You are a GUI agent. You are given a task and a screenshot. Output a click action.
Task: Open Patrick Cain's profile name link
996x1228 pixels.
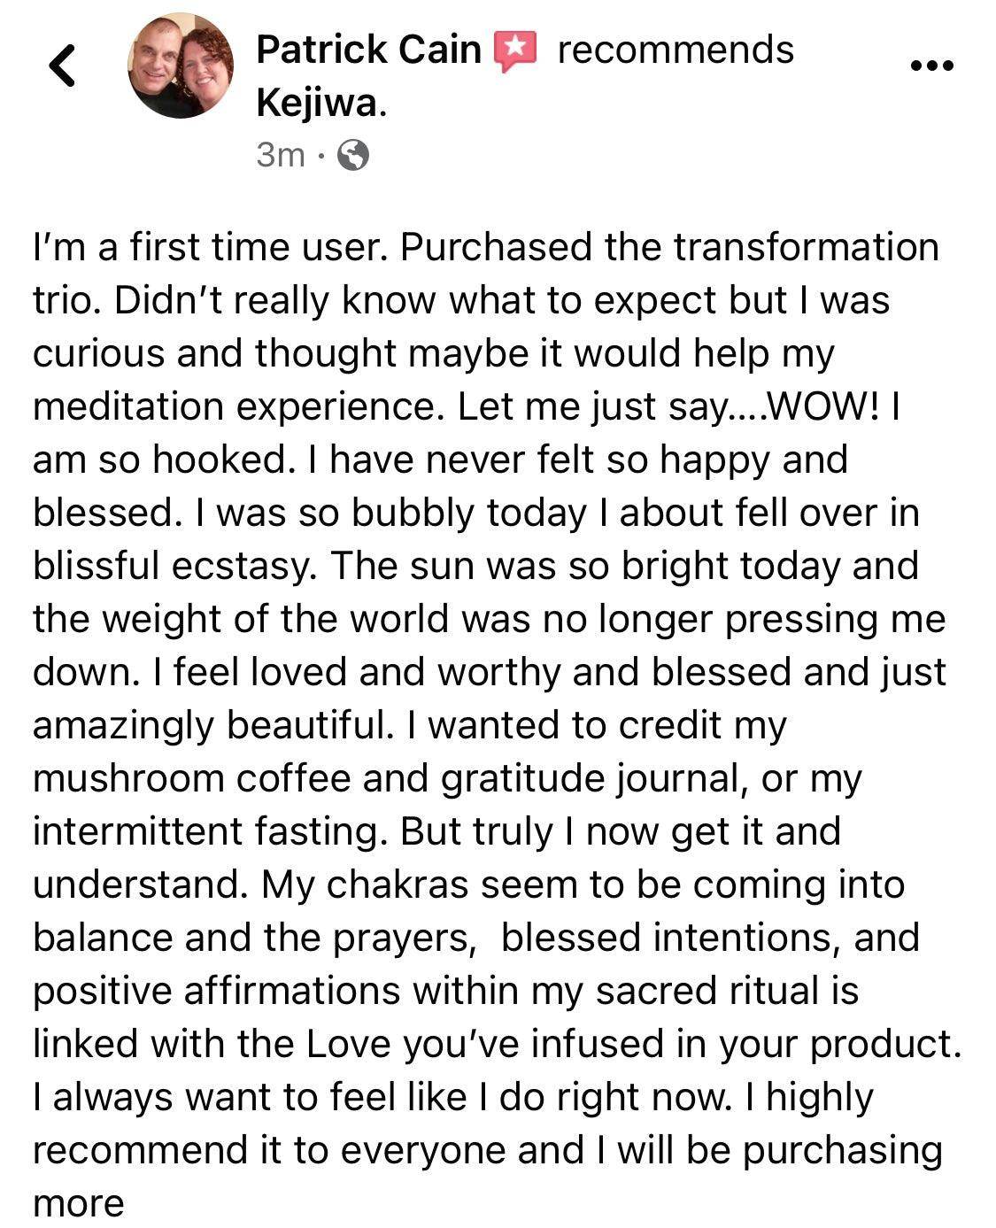[368, 50]
